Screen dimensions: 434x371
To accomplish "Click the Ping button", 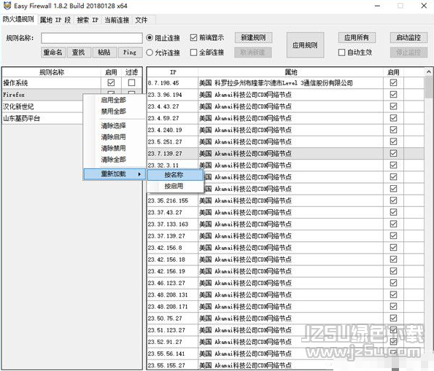I will tap(130, 52).
